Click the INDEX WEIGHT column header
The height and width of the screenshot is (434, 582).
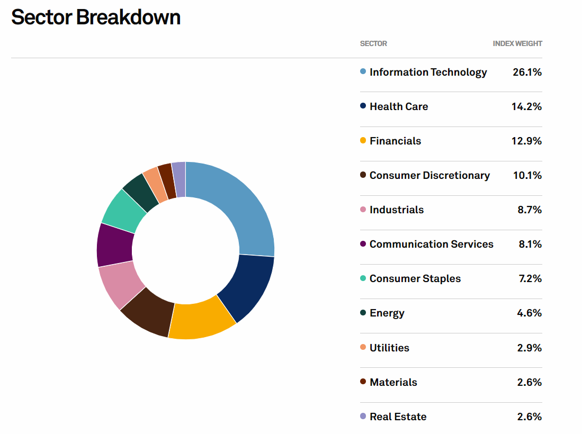[517, 43]
